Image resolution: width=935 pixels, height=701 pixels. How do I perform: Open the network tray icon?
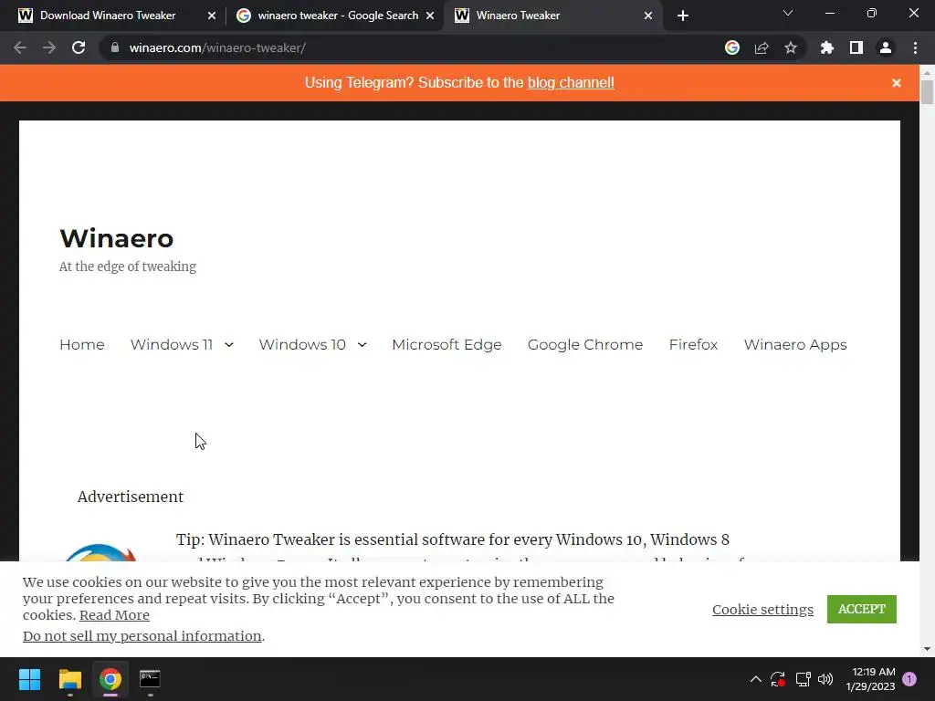click(803, 679)
